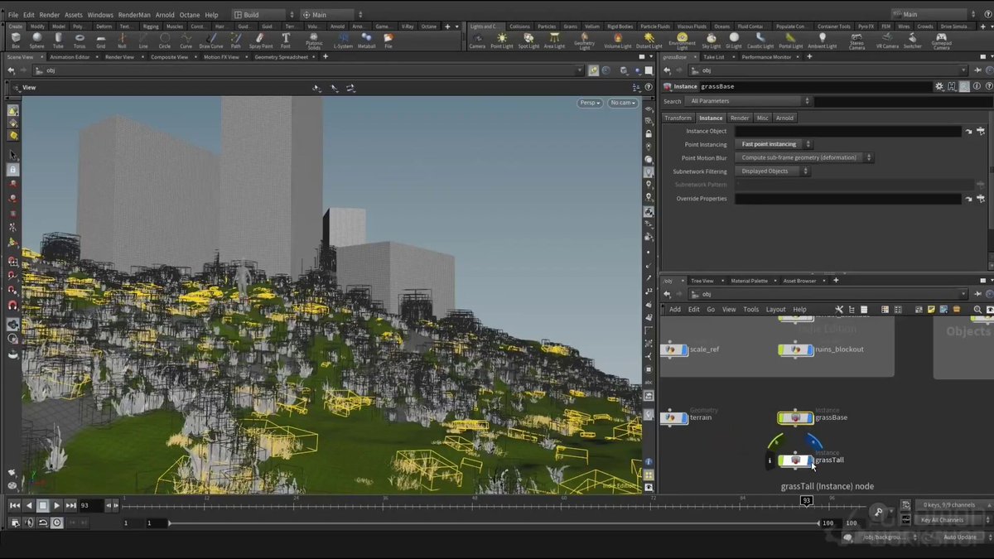Switch to the Render parameter tab
The height and width of the screenshot is (559, 994).
point(740,118)
